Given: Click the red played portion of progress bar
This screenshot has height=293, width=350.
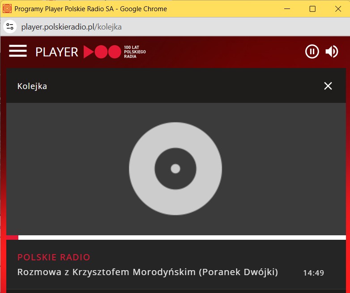Looking at the screenshot, I should point(12,238).
